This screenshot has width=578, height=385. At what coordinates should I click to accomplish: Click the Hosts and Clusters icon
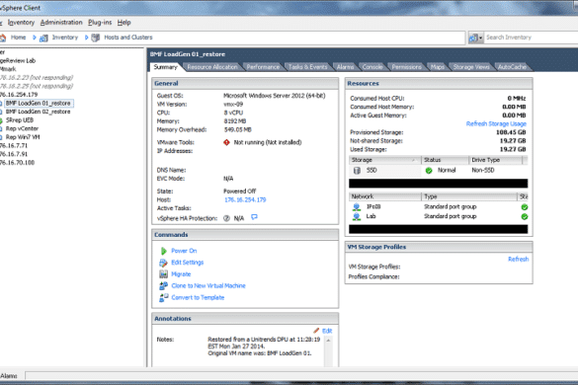click(96, 38)
